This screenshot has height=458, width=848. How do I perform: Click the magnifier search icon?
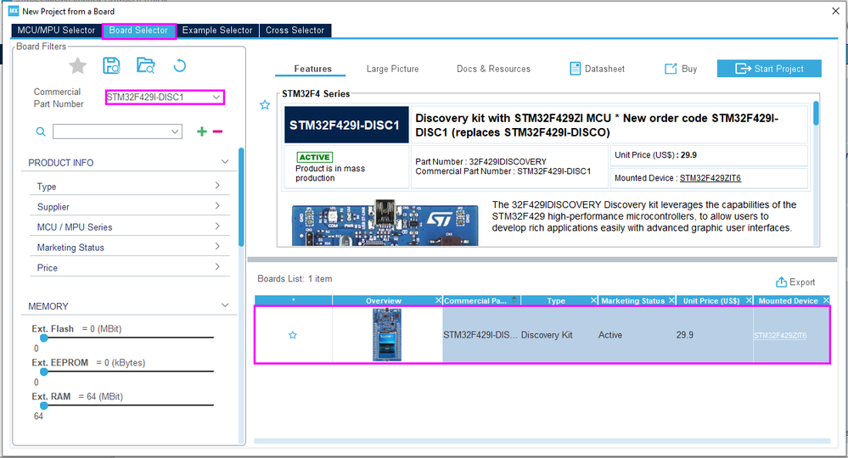(x=41, y=131)
